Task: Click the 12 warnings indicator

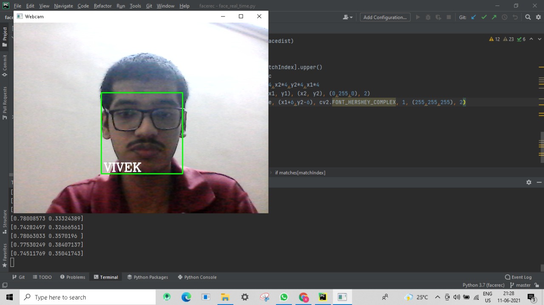Action: (x=495, y=39)
